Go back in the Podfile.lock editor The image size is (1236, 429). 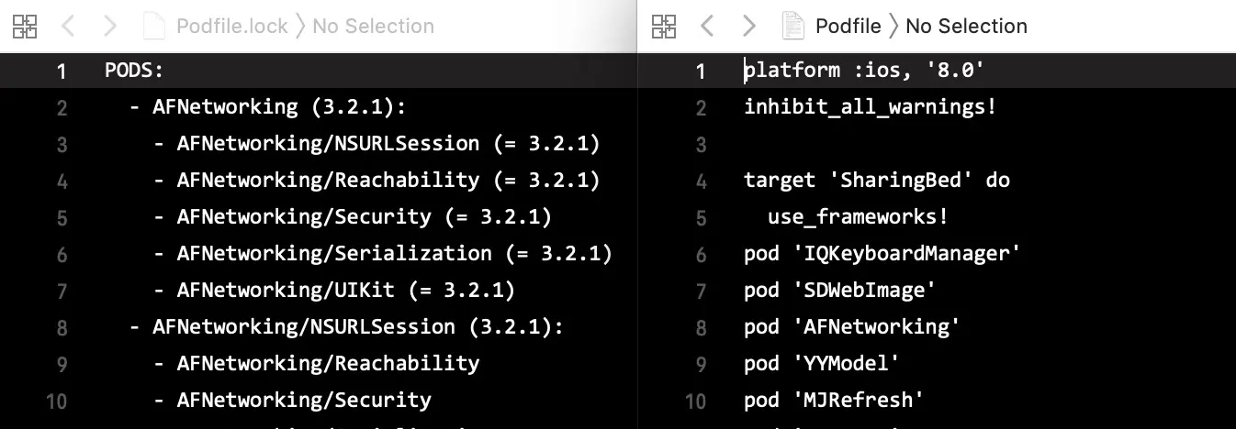coord(68,26)
